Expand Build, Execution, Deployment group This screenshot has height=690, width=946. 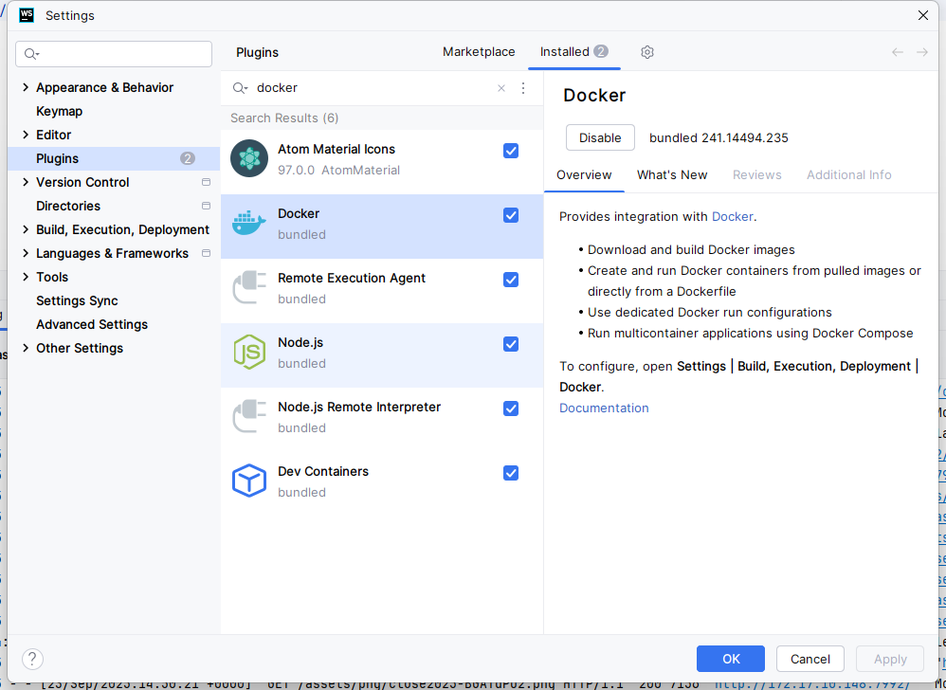26,229
